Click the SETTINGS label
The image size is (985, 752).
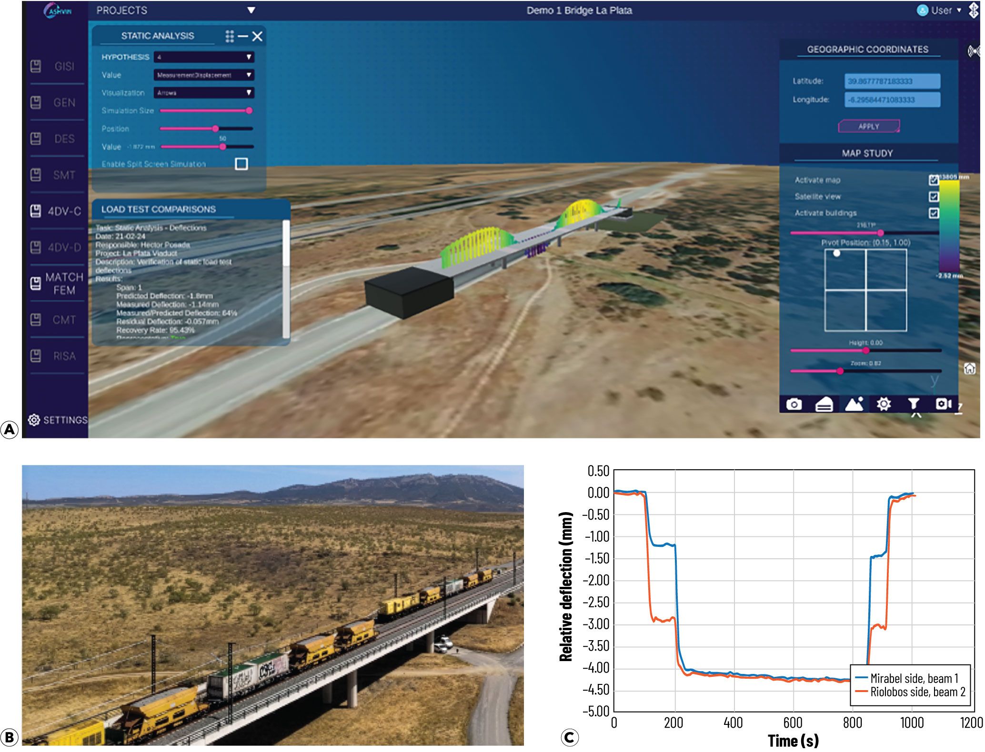click(65, 420)
